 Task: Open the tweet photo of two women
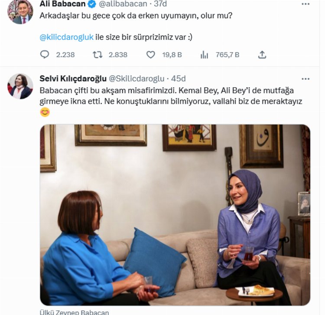tap(175, 215)
